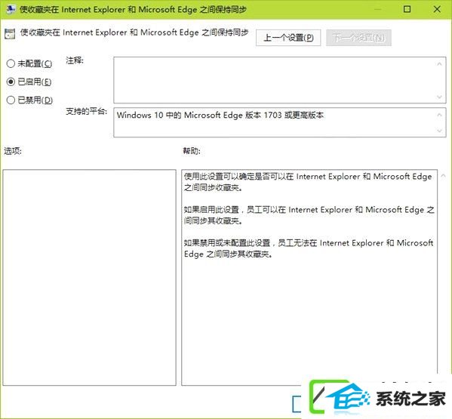Click the up arrow in 支持的平台 box
The width and height of the screenshot is (452, 419).
coord(439,115)
